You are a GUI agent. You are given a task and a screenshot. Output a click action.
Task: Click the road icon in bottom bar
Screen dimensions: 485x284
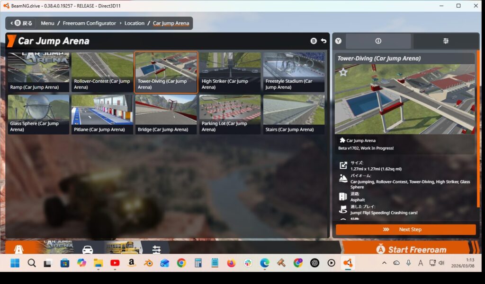click(19, 250)
